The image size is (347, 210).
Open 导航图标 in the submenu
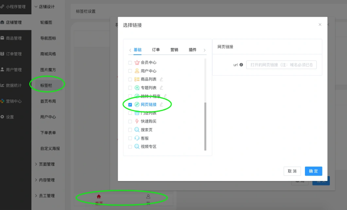pos(48,38)
